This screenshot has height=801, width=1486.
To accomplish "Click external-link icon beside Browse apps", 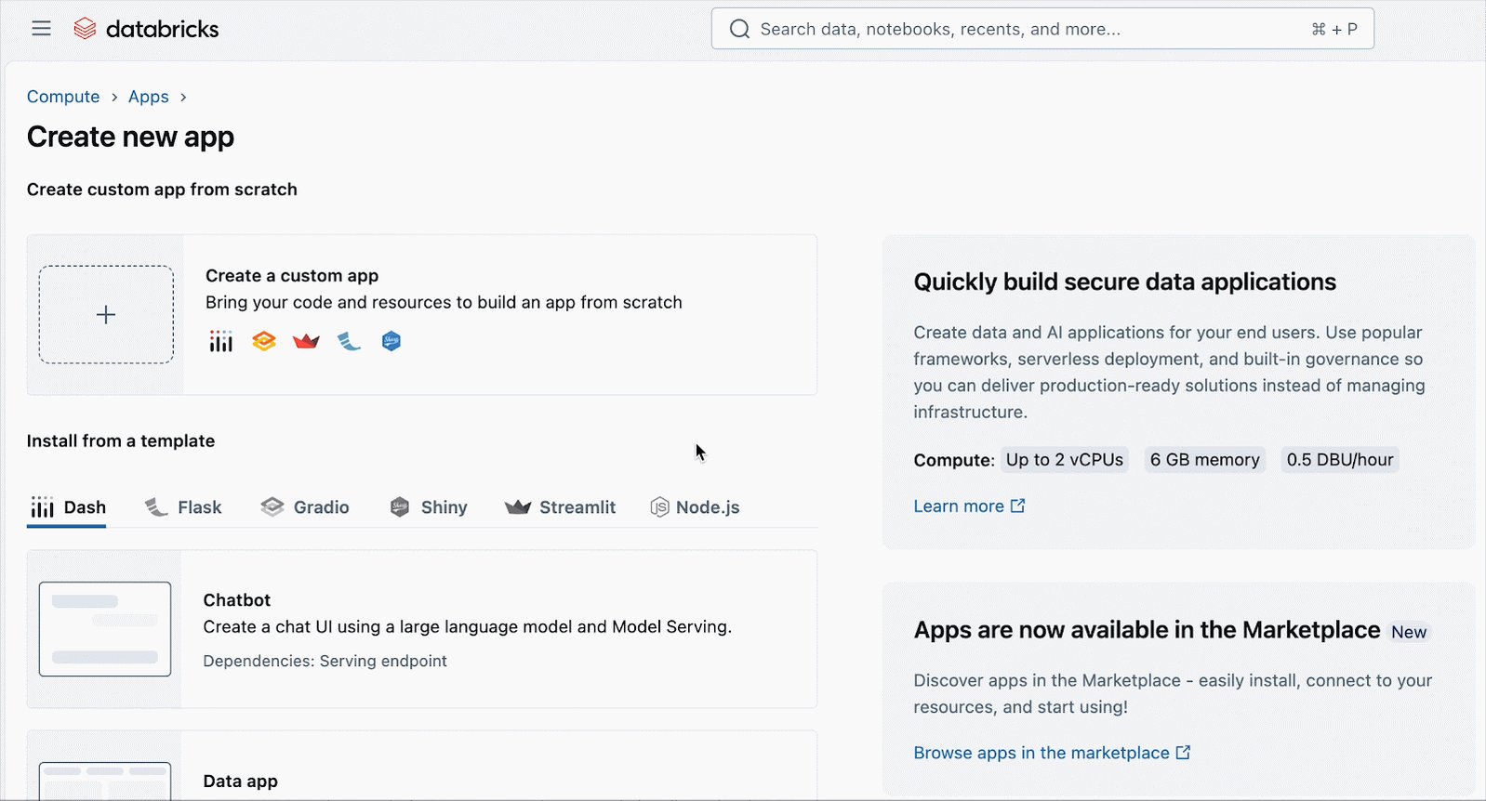I will point(1183,753).
